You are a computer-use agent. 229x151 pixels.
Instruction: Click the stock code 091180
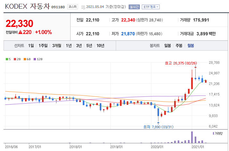(x=58, y=7)
